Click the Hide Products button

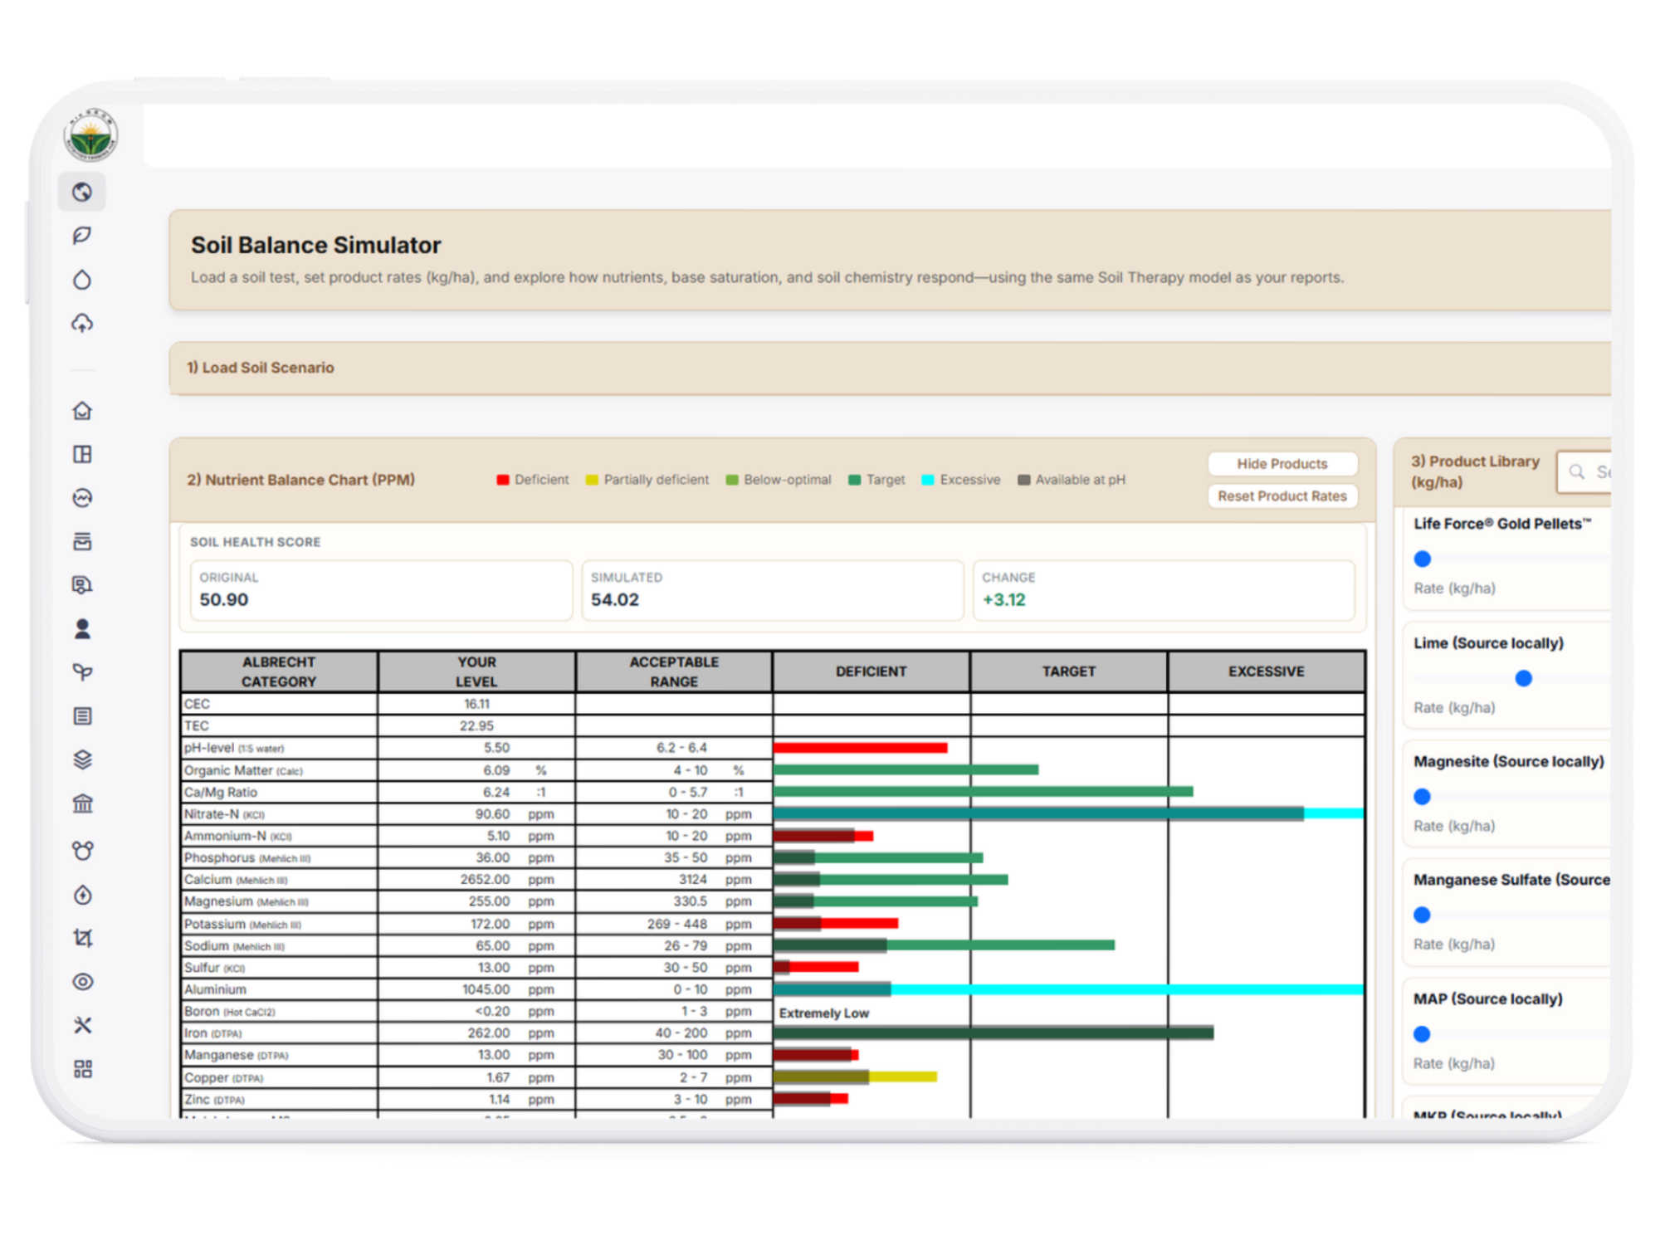click(1282, 464)
